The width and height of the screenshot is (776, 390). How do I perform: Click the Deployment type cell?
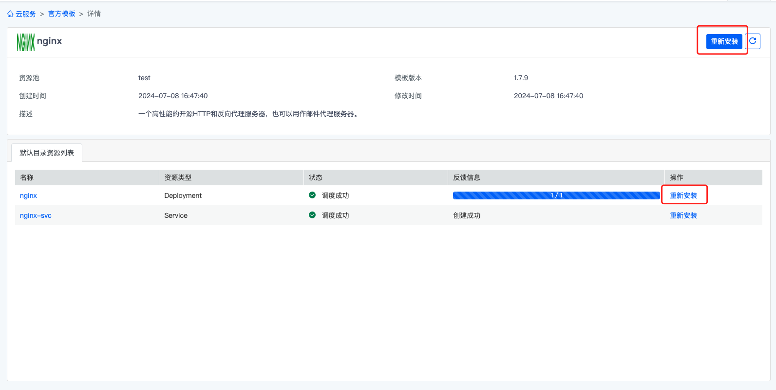tap(183, 195)
